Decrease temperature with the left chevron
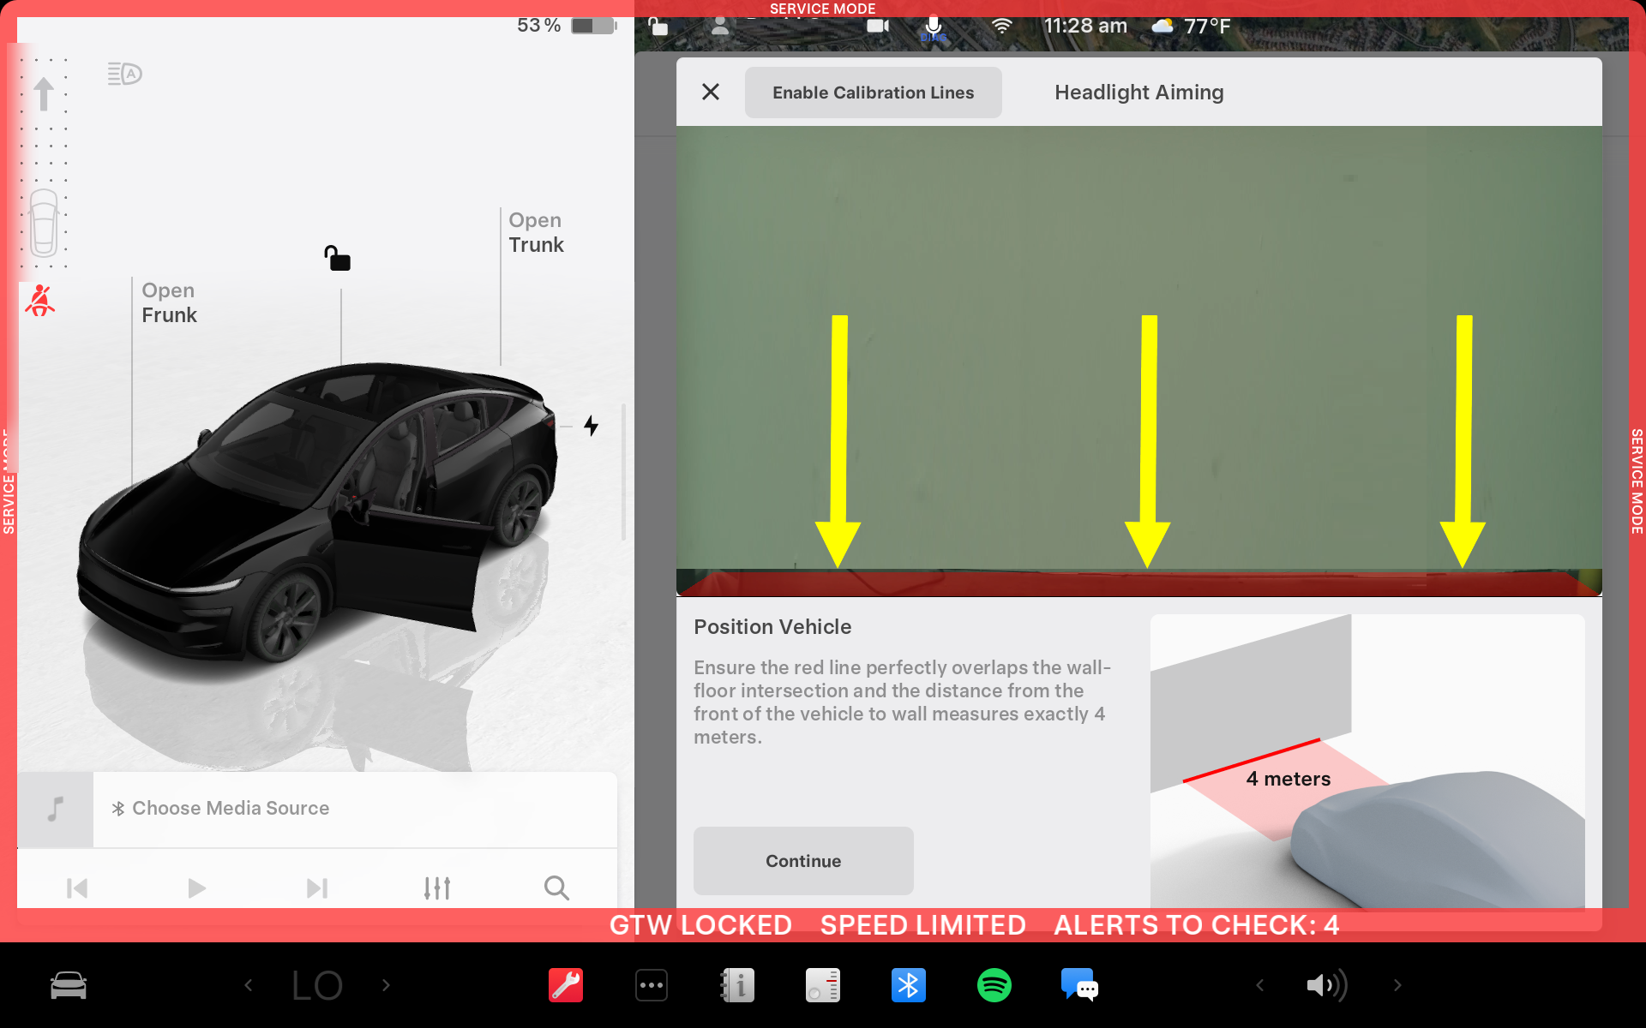This screenshot has height=1028, width=1646. pos(249,985)
